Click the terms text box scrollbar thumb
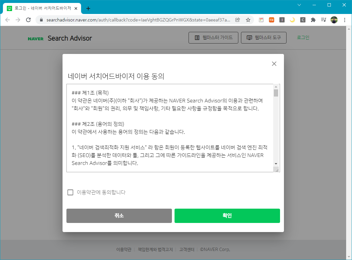352x260 pixels. [x=276, y=93]
